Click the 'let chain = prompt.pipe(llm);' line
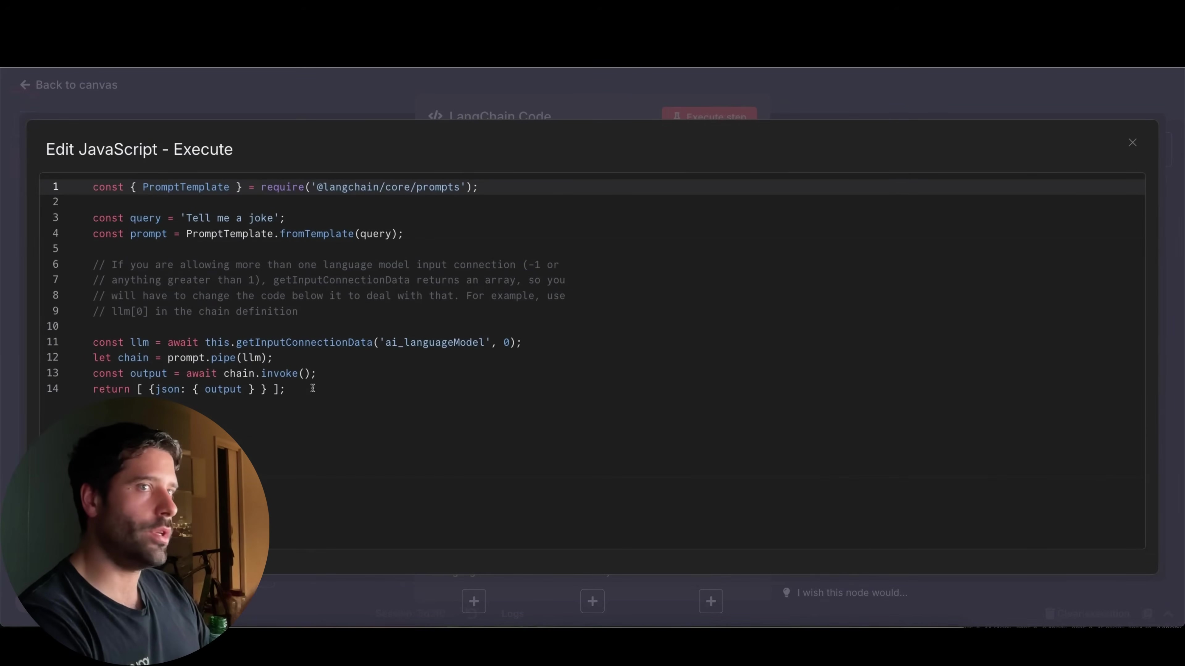Screen dimensions: 1185x666 pyautogui.click(x=183, y=358)
